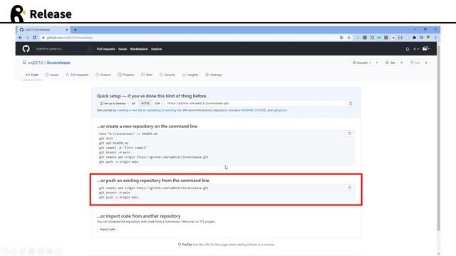456x256 pixels.
Task: Click the .gitignore link
Action: point(280,110)
